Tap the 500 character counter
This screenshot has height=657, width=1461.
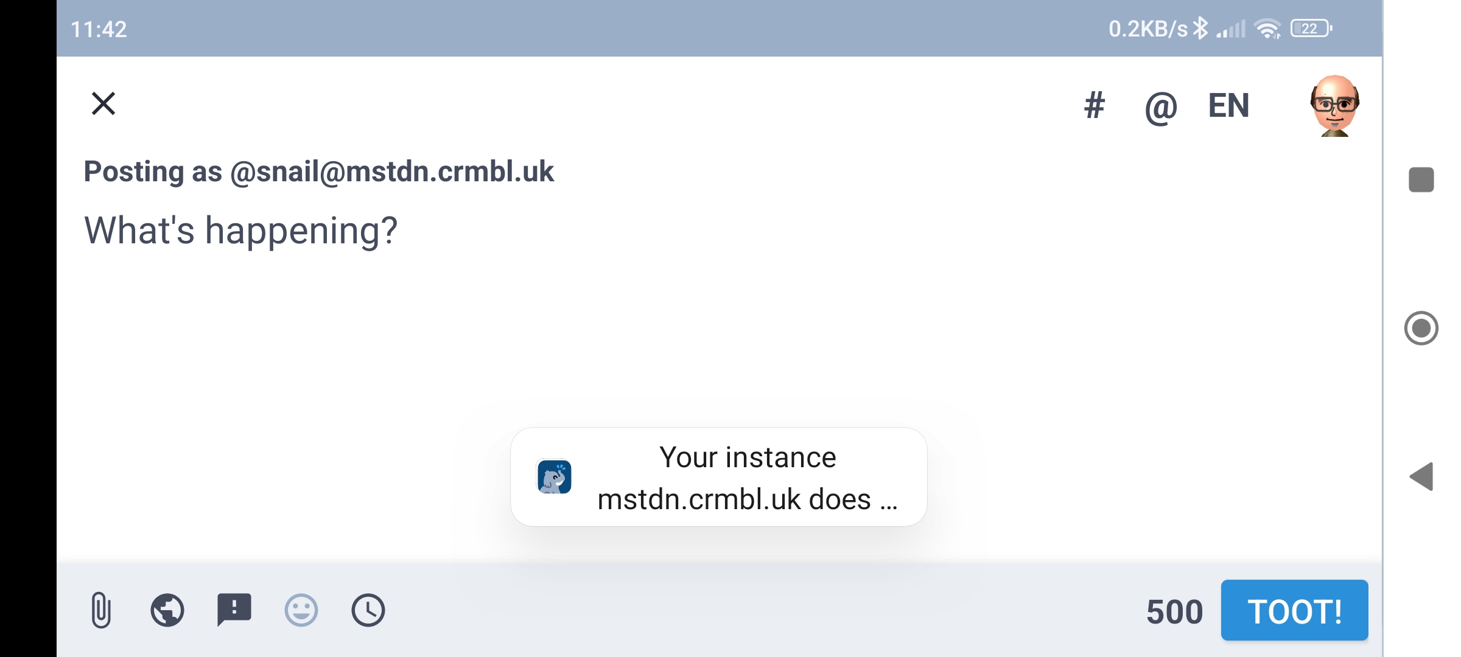1174,612
